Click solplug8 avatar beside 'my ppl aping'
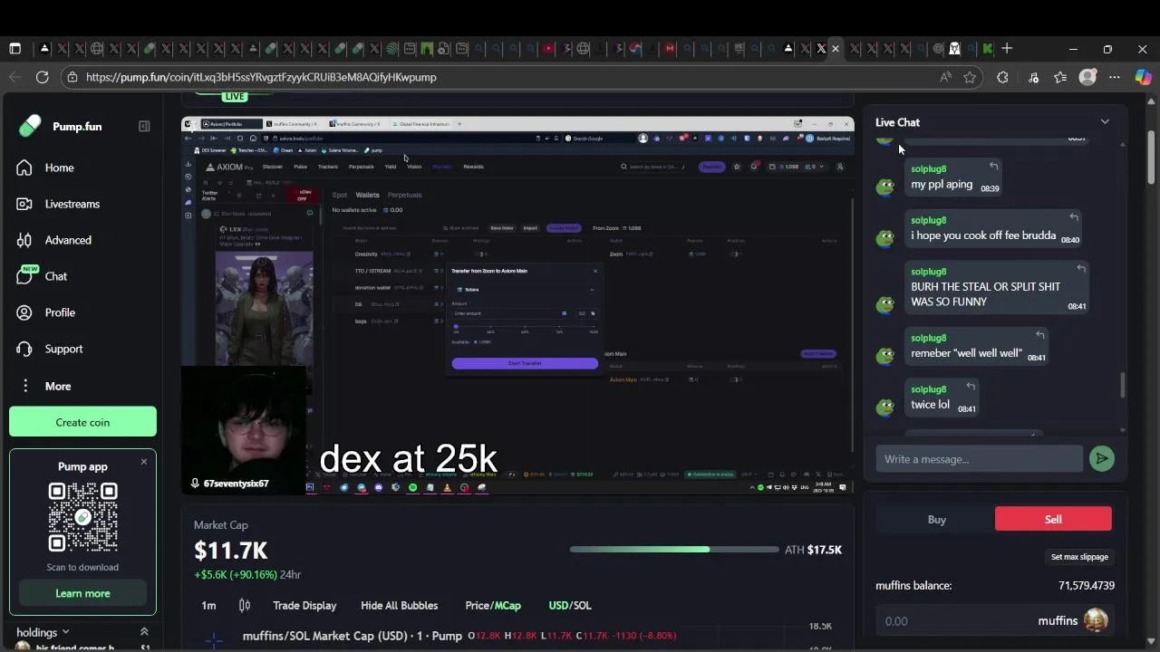The height and width of the screenshot is (652, 1160). (x=885, y=187)
